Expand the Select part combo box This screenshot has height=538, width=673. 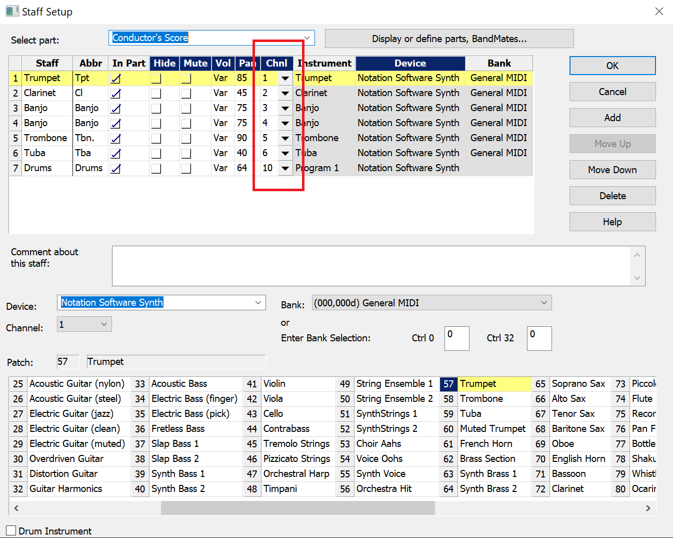coord(307,38)
